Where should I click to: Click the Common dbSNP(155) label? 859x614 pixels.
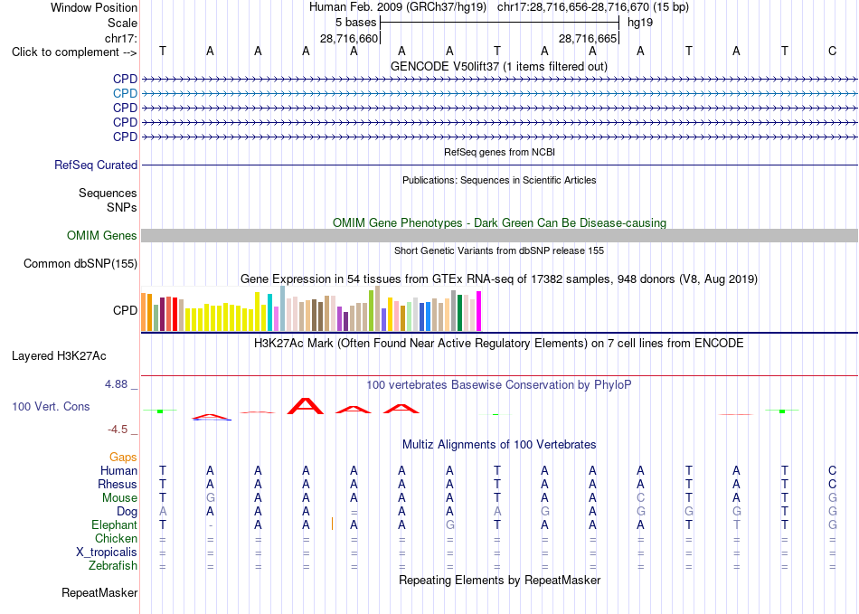(x=80, y=263)
